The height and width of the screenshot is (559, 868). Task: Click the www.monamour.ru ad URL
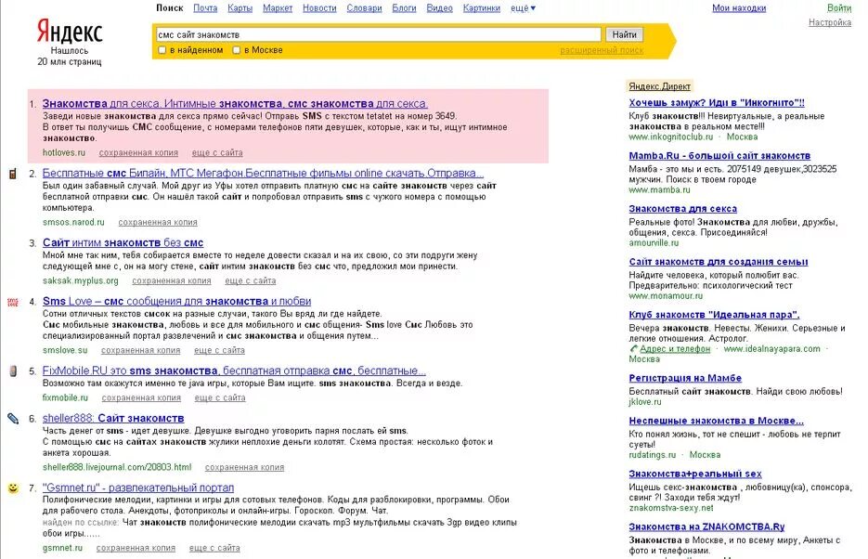coord(666,296)
